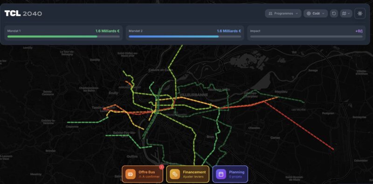Click the 'Mandat 2' label
Viewport: 373px width, 184px height.
coord(136,31)
